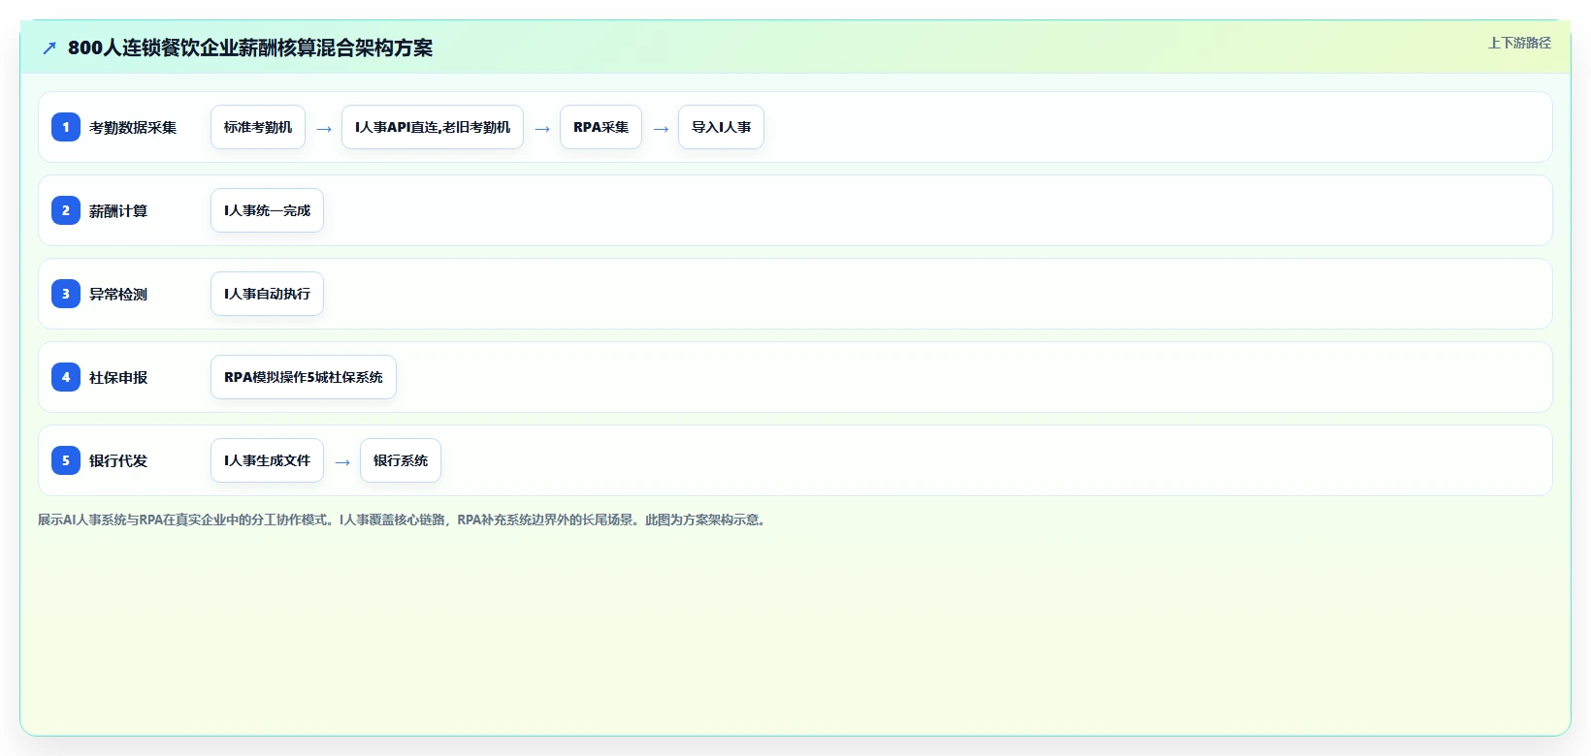
Task: Click the step 4 number badge
Action: 66,377
